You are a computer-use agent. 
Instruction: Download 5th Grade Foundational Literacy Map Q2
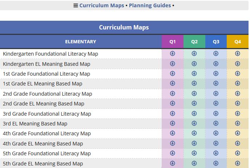click(194, 153)
